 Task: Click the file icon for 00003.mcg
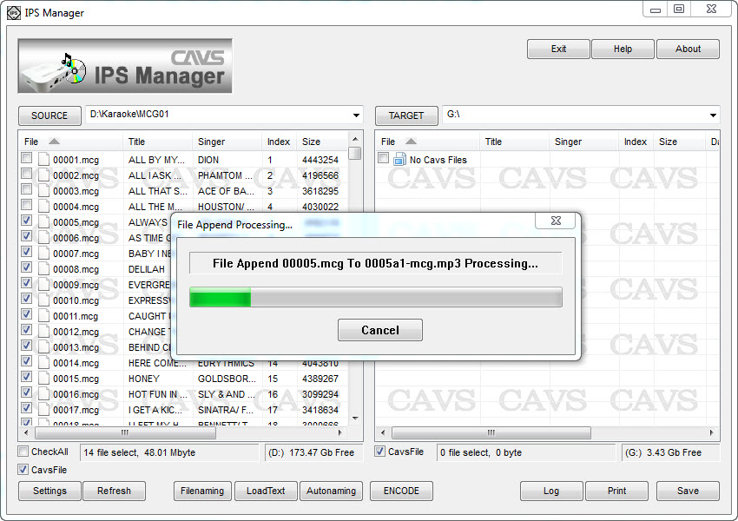click(43, 191)
